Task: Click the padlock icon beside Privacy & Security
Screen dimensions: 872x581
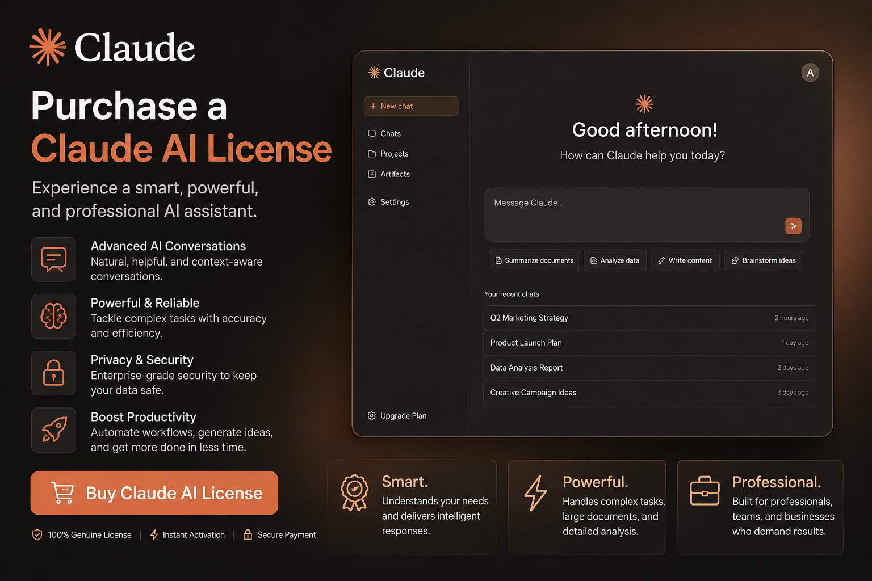Action: [x=54, y=373]
